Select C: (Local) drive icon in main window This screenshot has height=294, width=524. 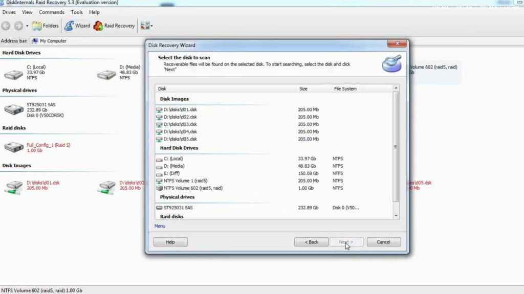tap(14, 75)
